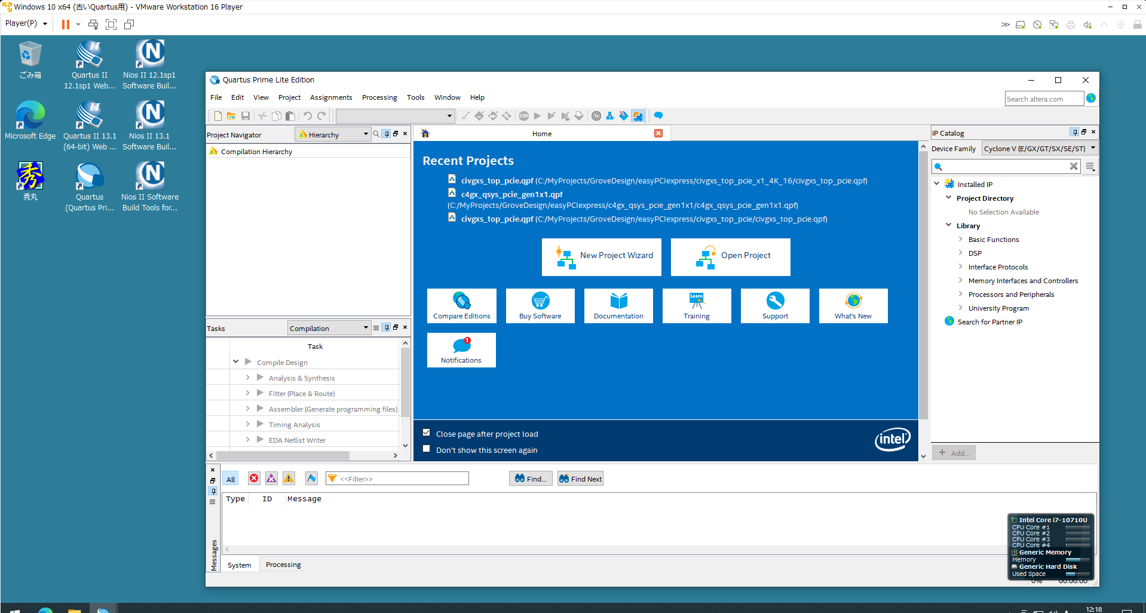Open Quartus desktop shortcut icon
The image size is (1146, 613).
[90, 186]
